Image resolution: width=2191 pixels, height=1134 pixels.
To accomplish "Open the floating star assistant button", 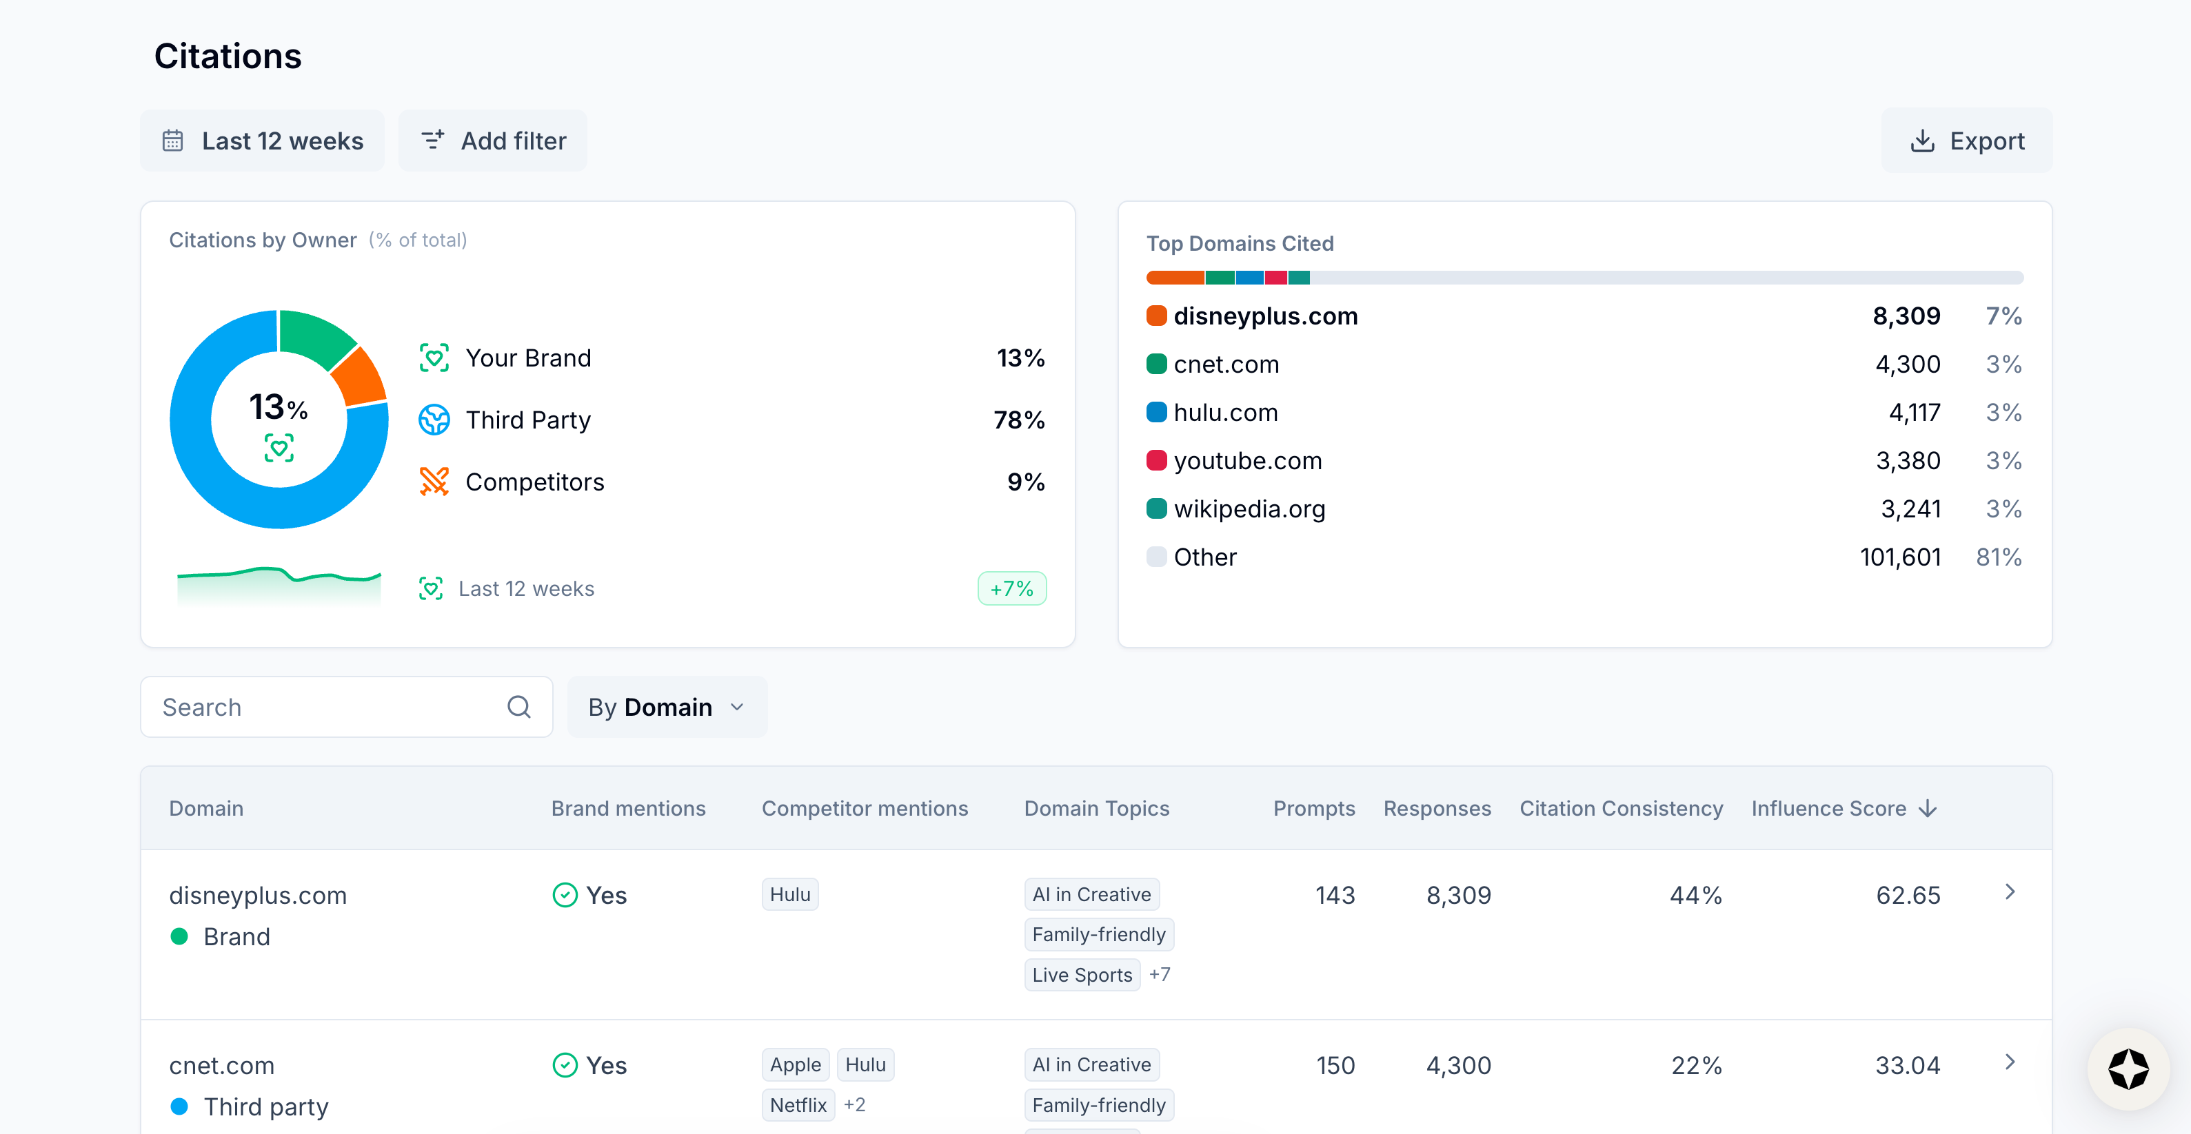I will (2128, 1069).
